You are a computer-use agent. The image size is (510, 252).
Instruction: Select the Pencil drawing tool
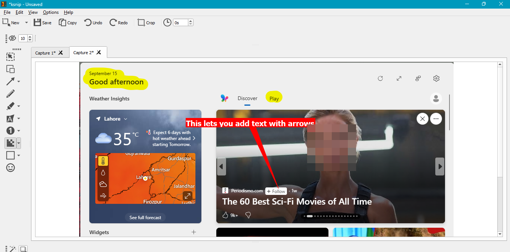(10, 93)
